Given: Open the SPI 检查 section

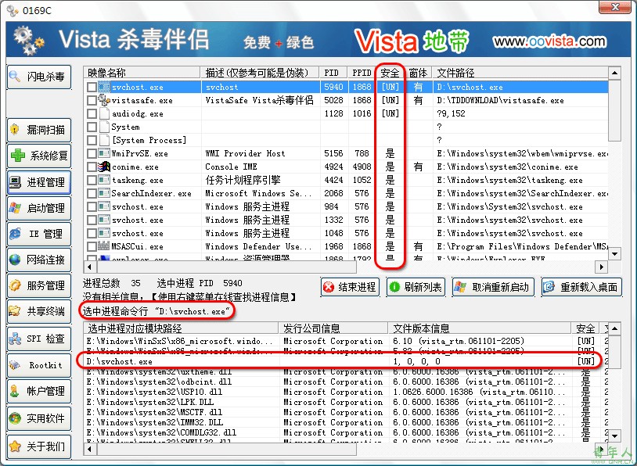Looking at the screenshot, I should (39, 339).
